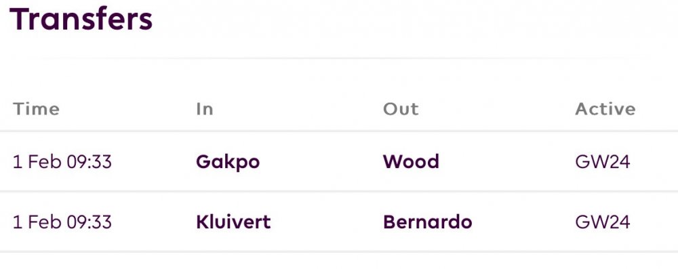678x269 pixels.
Task: Click 09:33 in the second row
Action: (89, 222)
